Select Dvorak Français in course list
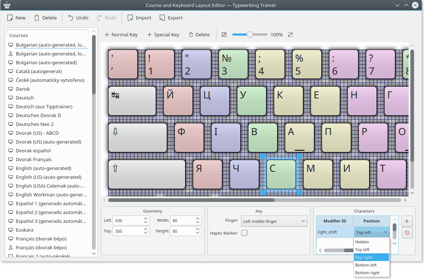Image resolution: width=424 pixels, height=279 pixels. click(x=33, y=159)
